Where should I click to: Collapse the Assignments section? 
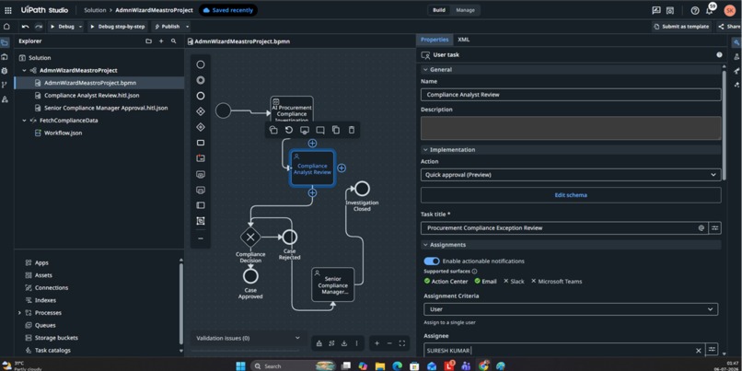pos(425,245)
